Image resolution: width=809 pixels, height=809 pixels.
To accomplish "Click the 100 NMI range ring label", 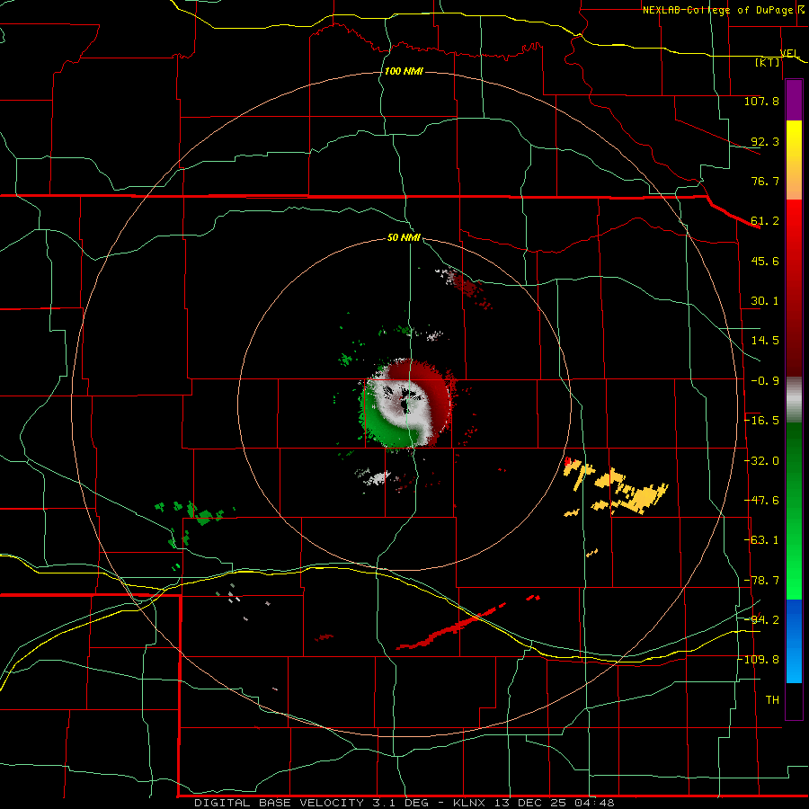I will click(x=404, y=71).
